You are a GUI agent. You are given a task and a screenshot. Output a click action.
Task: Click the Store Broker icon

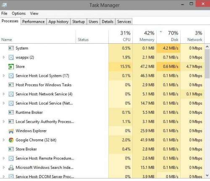point(11,149)
